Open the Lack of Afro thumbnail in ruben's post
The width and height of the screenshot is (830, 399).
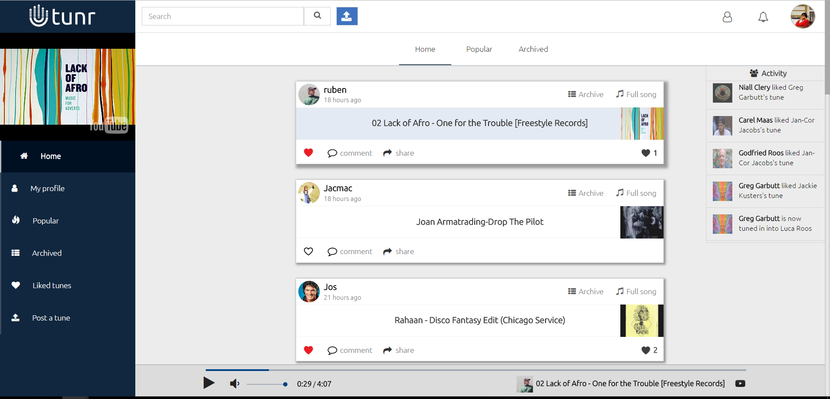click(642, 123)
